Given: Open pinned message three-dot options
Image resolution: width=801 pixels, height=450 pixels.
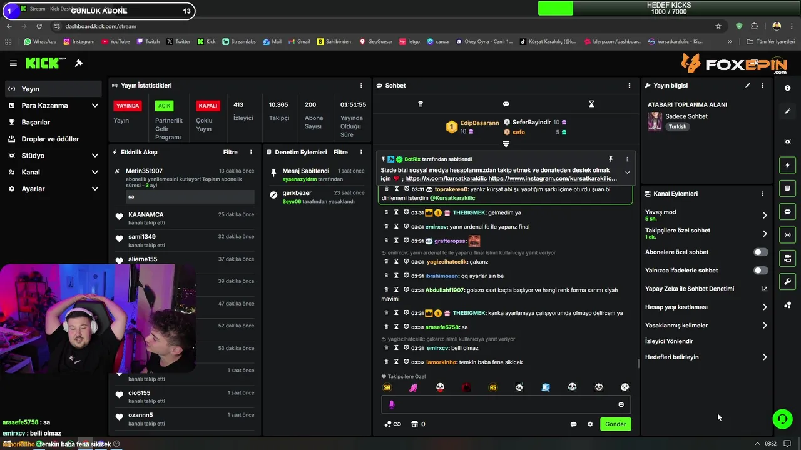Looking at the screenshot, I should (x=627, y=159).
